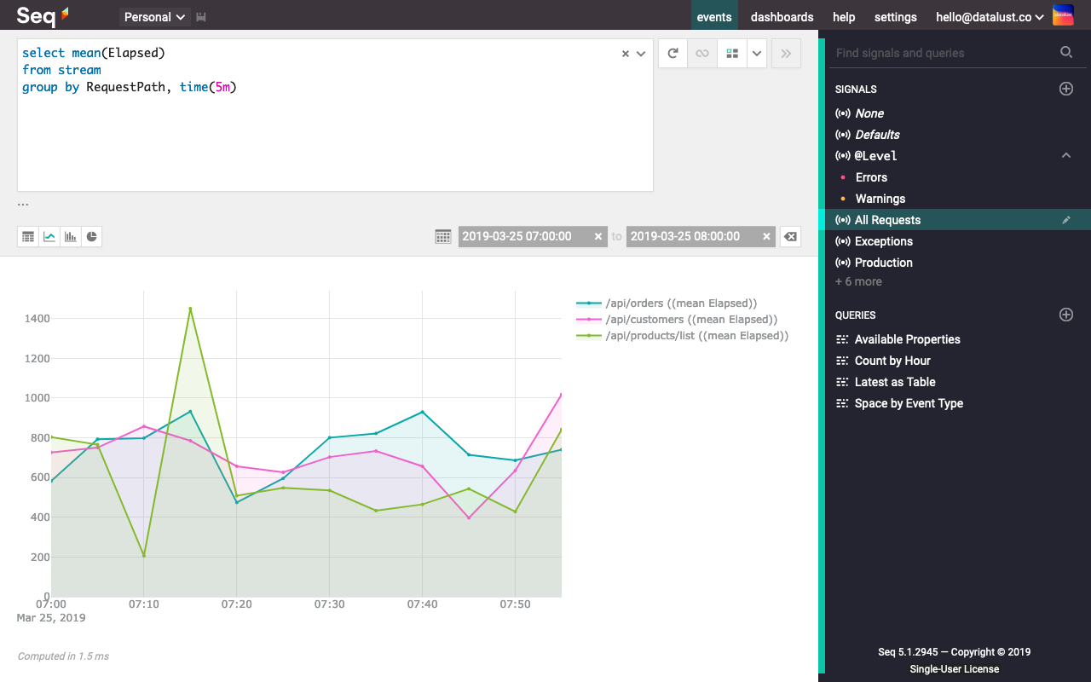Image resolution: width=1091 pixels, height=682 pixels.
Task: Run the Count by Hour query
Action: coord(892,361)
